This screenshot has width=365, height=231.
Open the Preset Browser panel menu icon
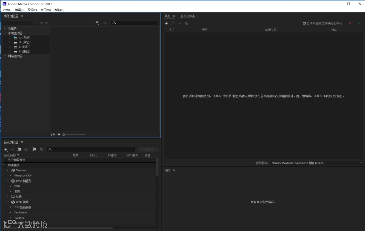tap(22, 142)
